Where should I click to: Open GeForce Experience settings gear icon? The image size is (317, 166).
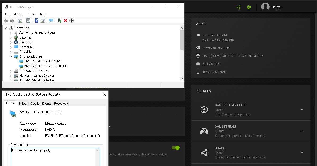pos(249,7)
